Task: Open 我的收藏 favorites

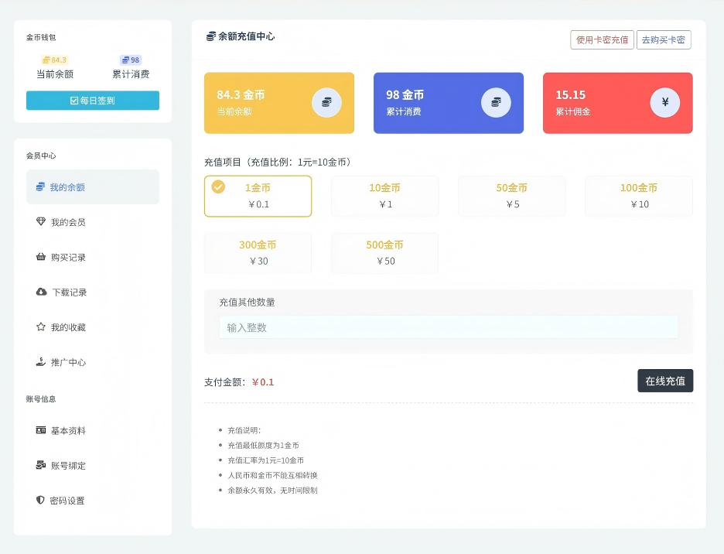Action: pos(92,327)
